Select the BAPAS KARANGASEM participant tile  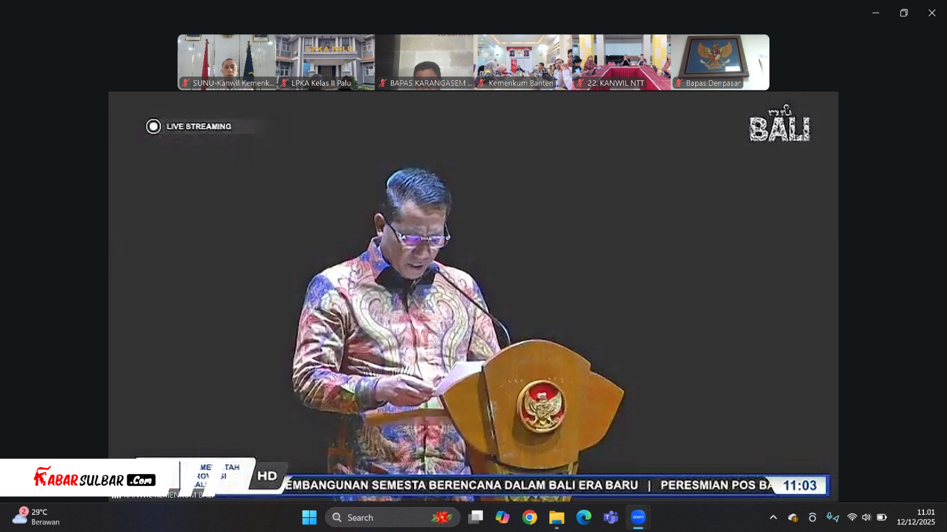pos(424,62)
